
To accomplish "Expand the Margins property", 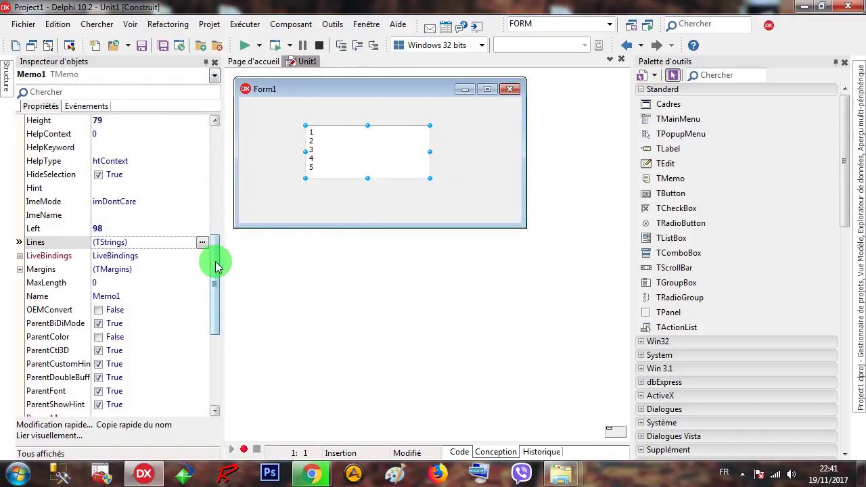I will point(20,269).
